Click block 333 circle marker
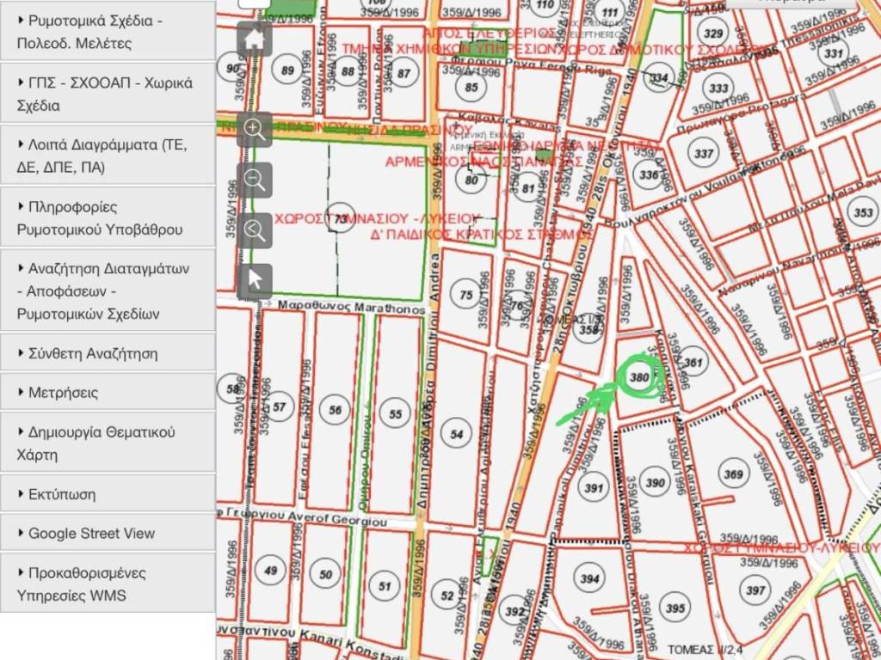 [718, 89]
